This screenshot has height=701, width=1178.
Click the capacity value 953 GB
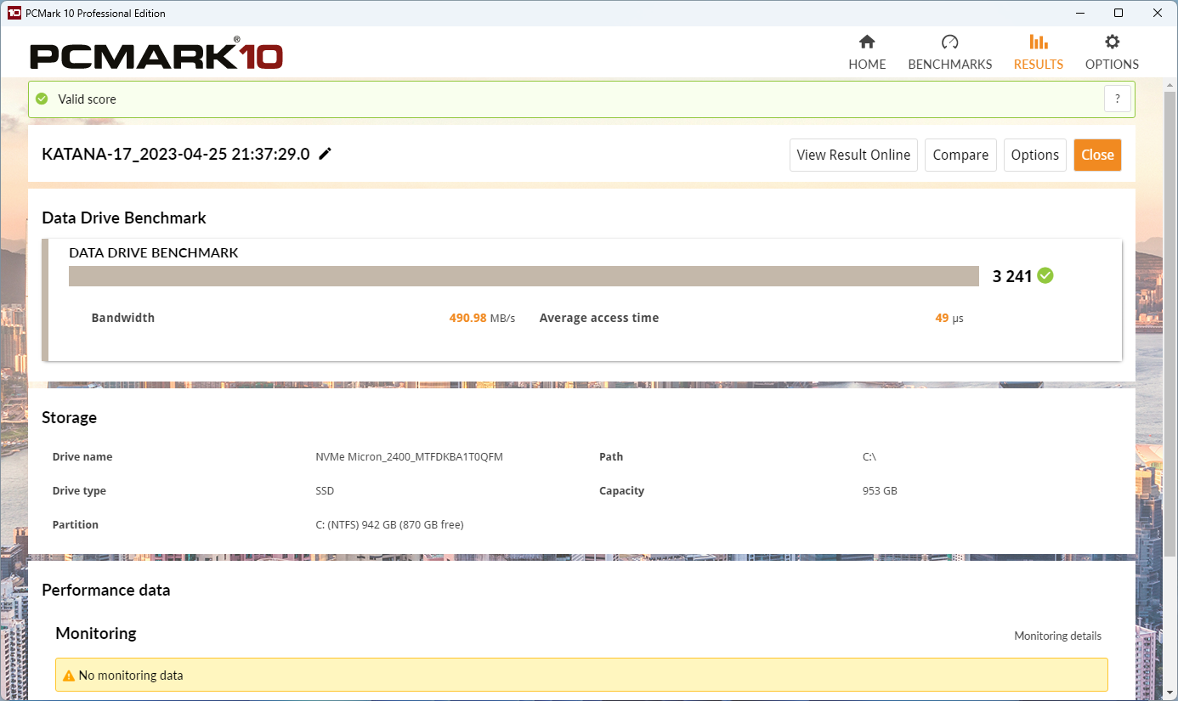click(880, 491)
